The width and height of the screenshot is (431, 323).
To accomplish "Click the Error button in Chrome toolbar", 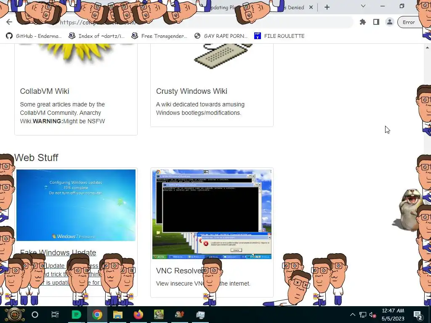I will [x=409, y=22].
